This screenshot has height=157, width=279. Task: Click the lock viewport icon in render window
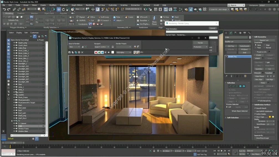point(112,47)
